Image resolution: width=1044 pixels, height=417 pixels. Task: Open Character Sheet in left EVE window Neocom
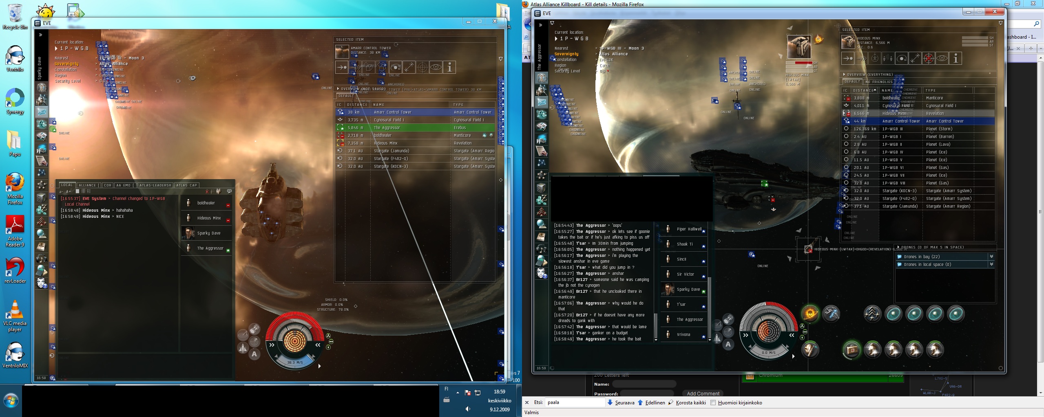(x=42, y=88)
